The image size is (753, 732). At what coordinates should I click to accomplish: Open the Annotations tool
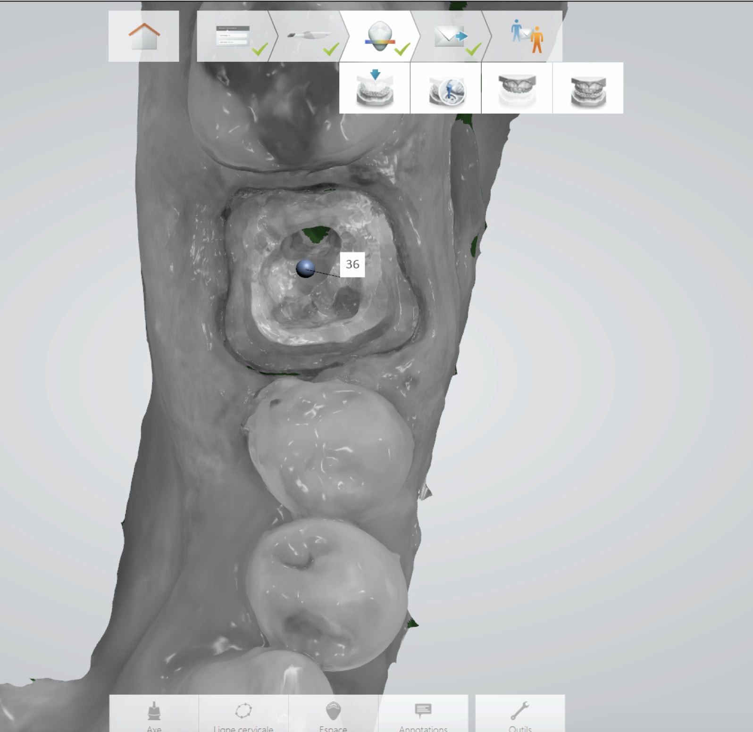423,714
